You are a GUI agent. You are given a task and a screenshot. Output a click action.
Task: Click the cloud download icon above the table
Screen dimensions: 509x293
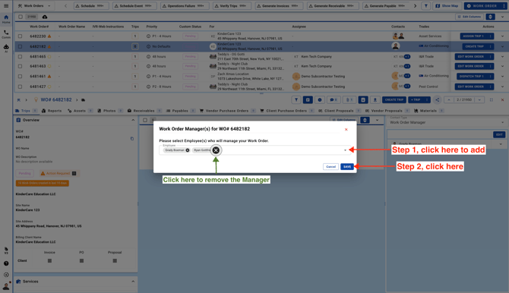coord(45,17)
